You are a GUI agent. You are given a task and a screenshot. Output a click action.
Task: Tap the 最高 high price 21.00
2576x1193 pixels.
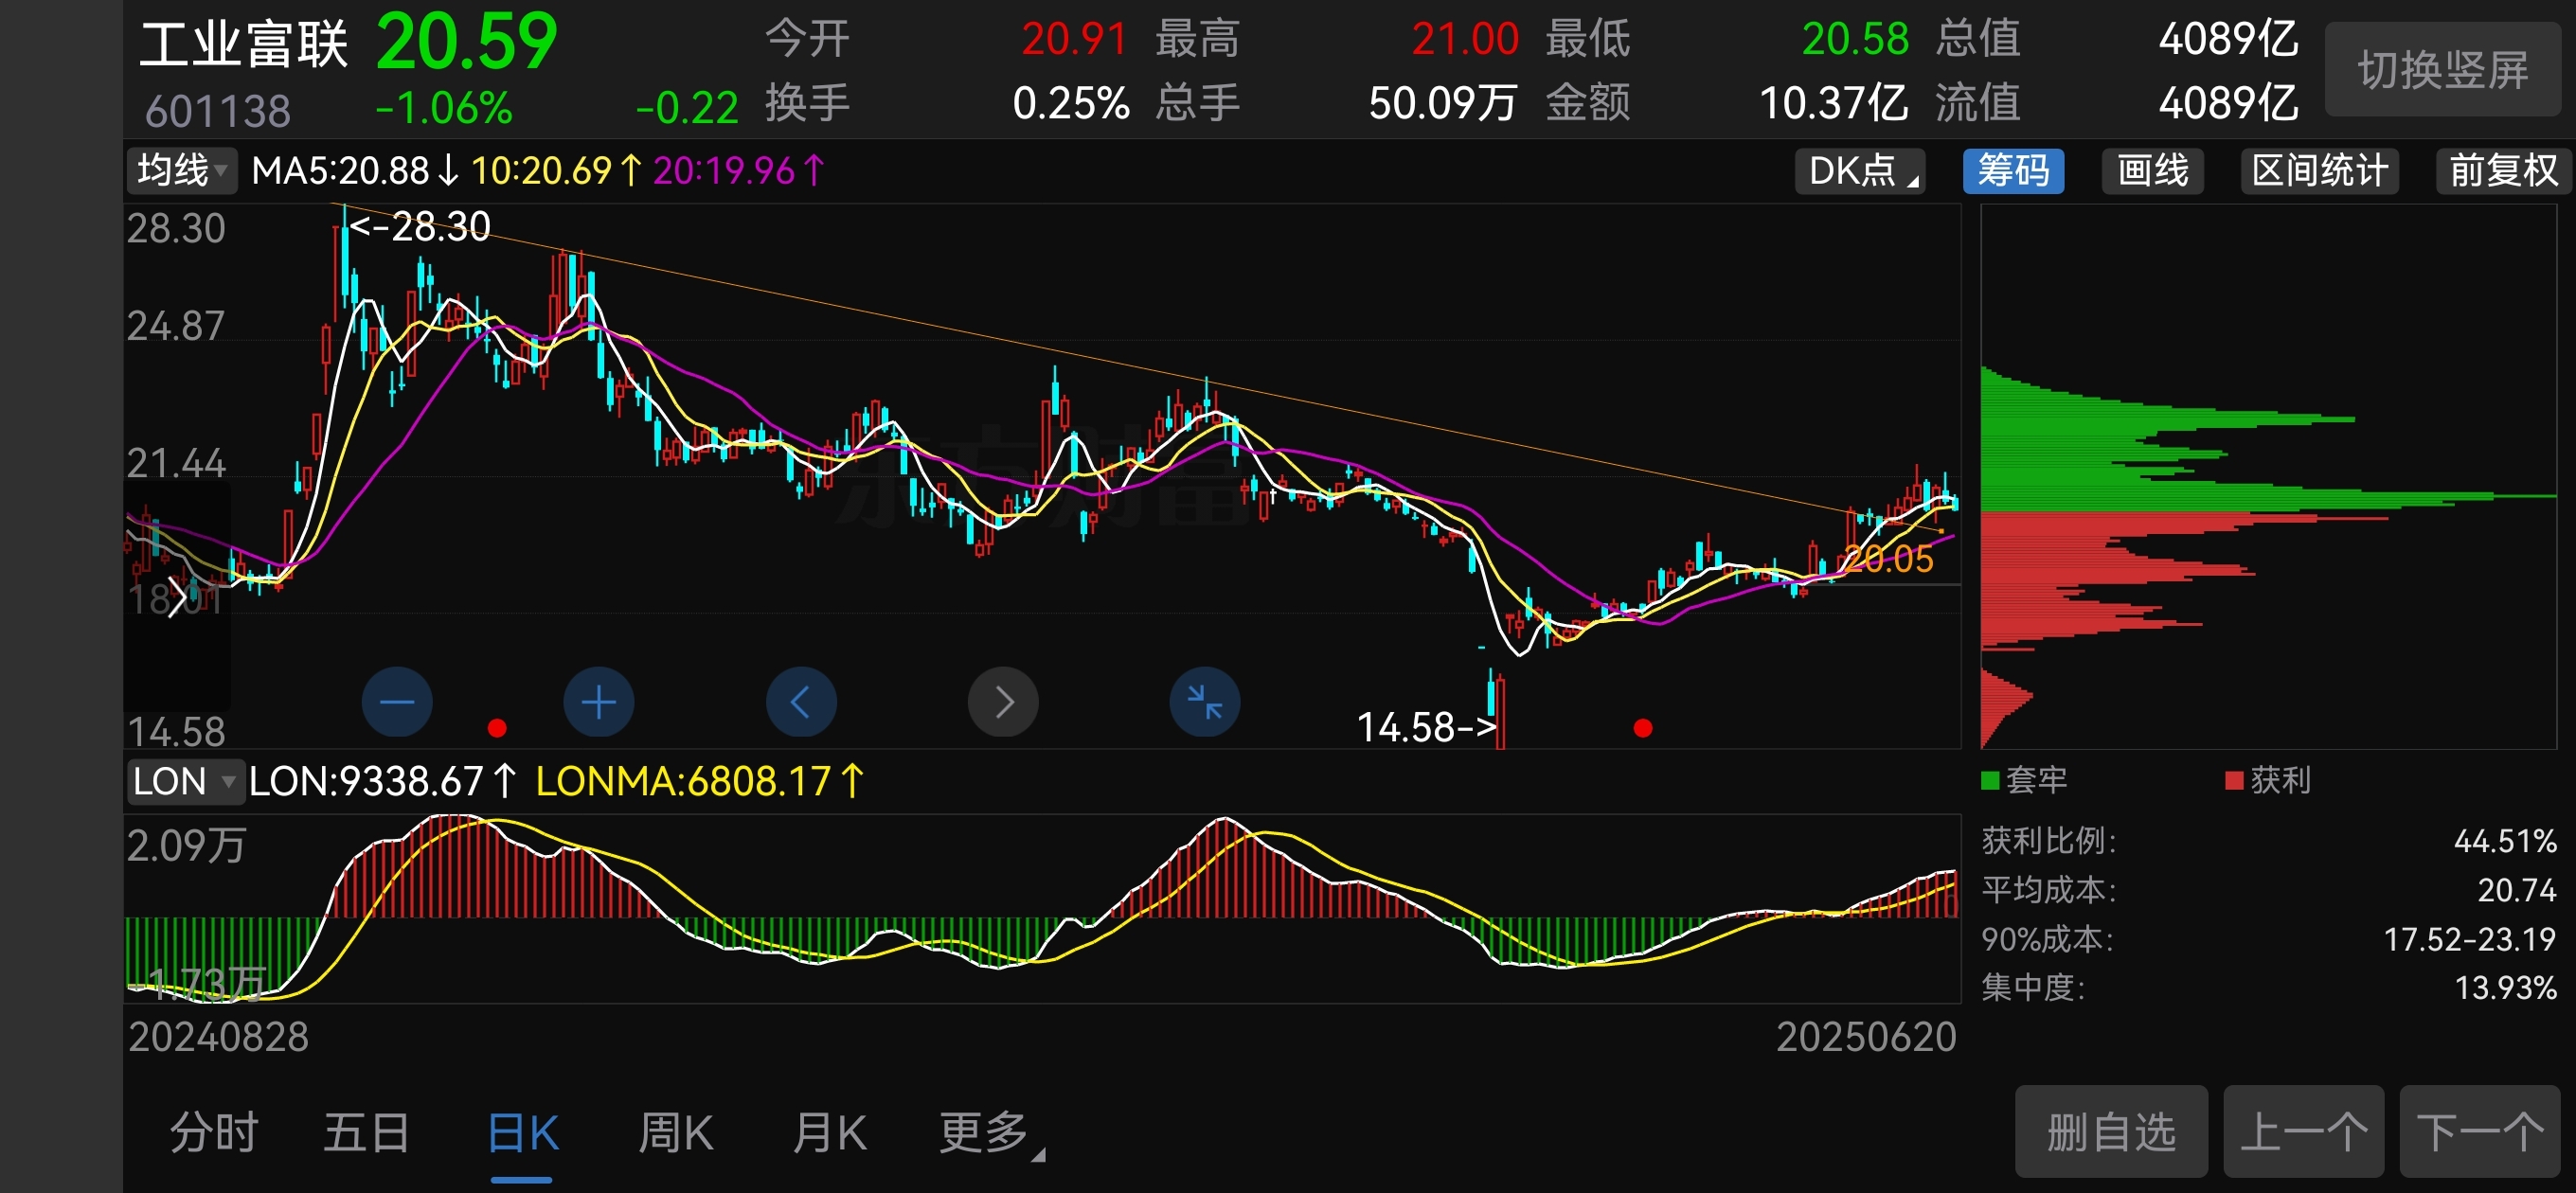click(x=1464, y=39)
